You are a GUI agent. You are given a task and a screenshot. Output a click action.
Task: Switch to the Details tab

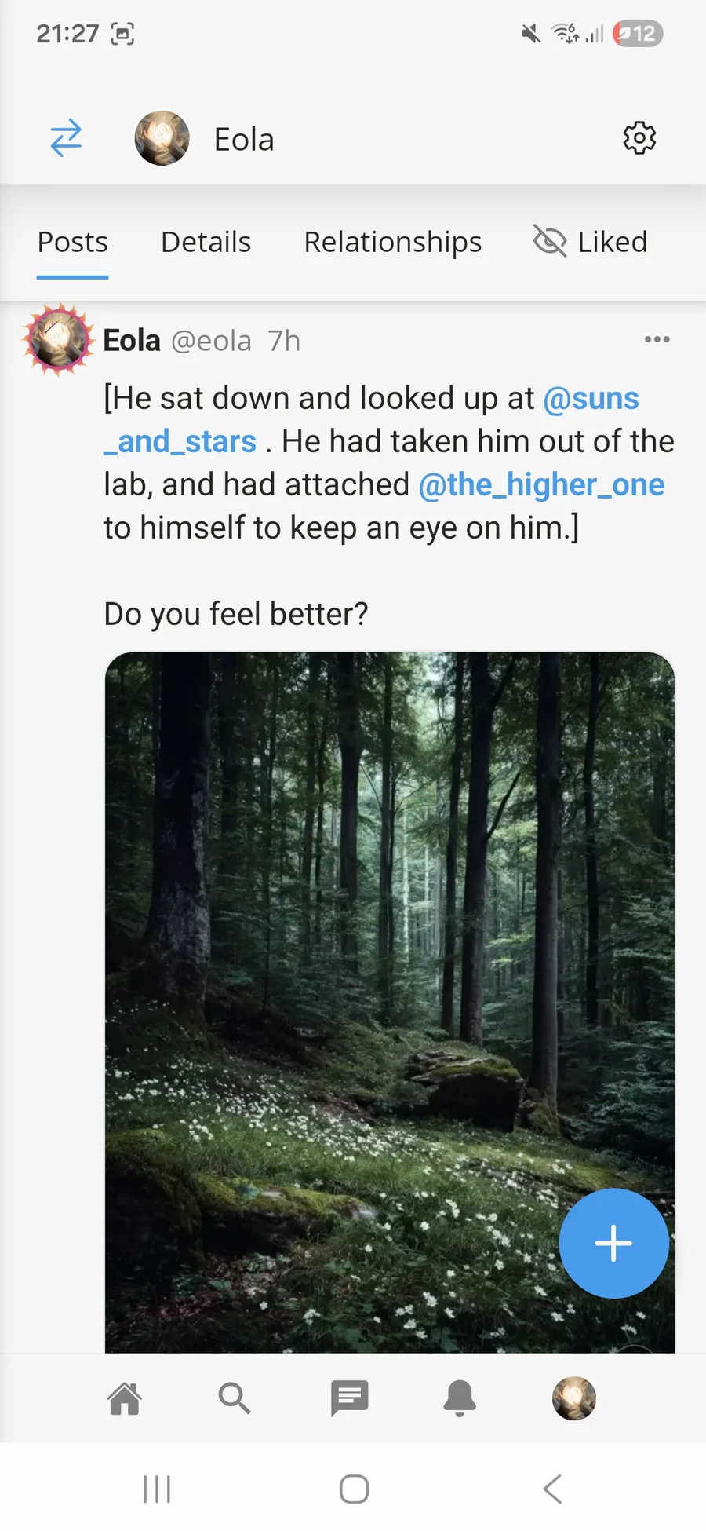pyautogui.click(x=206, y=242)
